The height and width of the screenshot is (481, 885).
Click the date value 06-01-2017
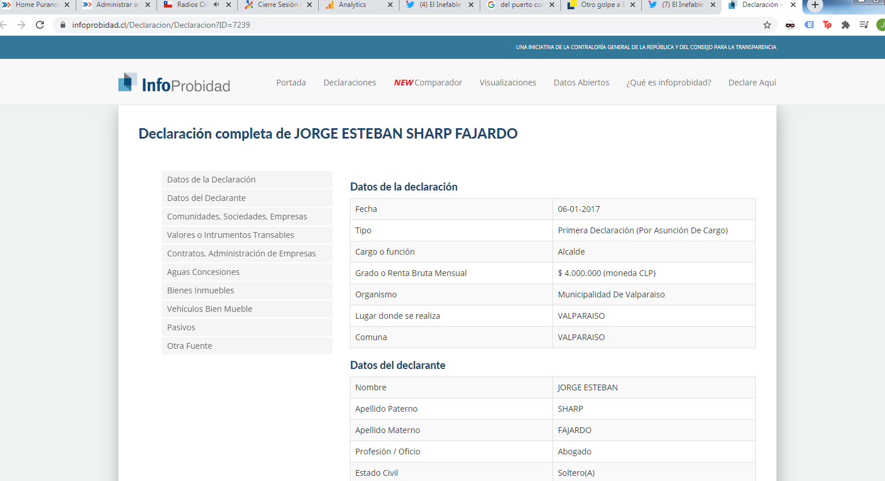pos(578,209)
